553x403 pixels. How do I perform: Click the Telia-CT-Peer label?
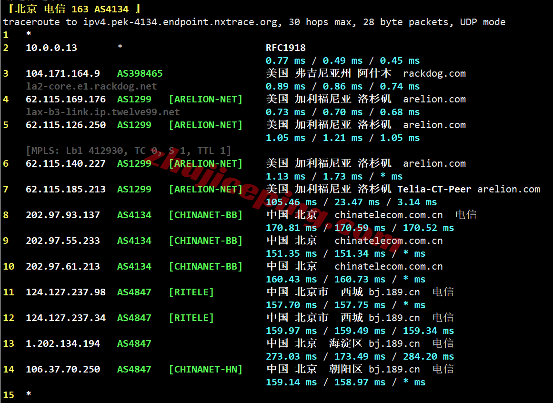click(434, 189)
